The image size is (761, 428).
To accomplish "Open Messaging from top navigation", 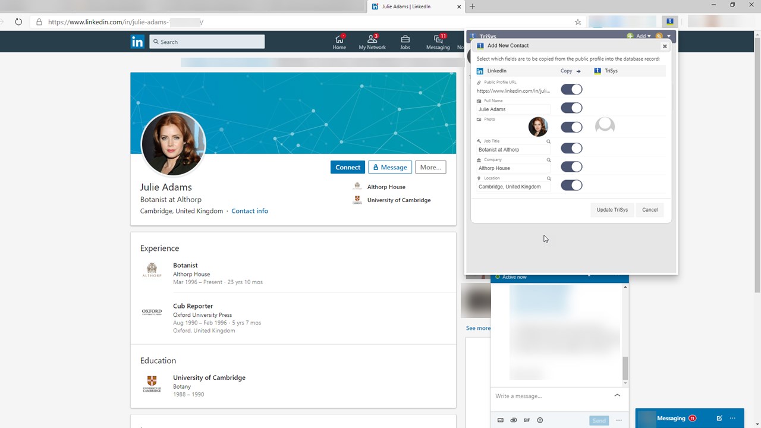I will (x=438, y=42).
